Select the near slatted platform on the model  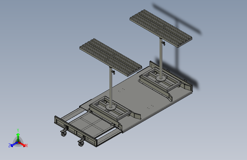coord(111,57)
